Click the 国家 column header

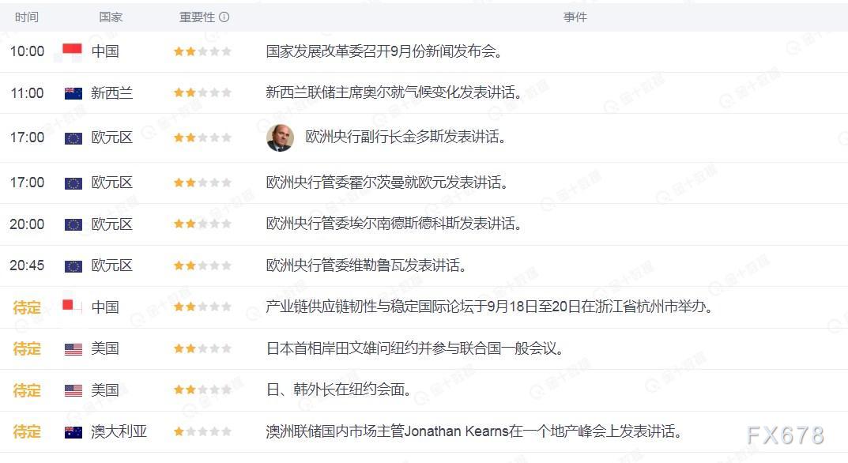(111, 17)
